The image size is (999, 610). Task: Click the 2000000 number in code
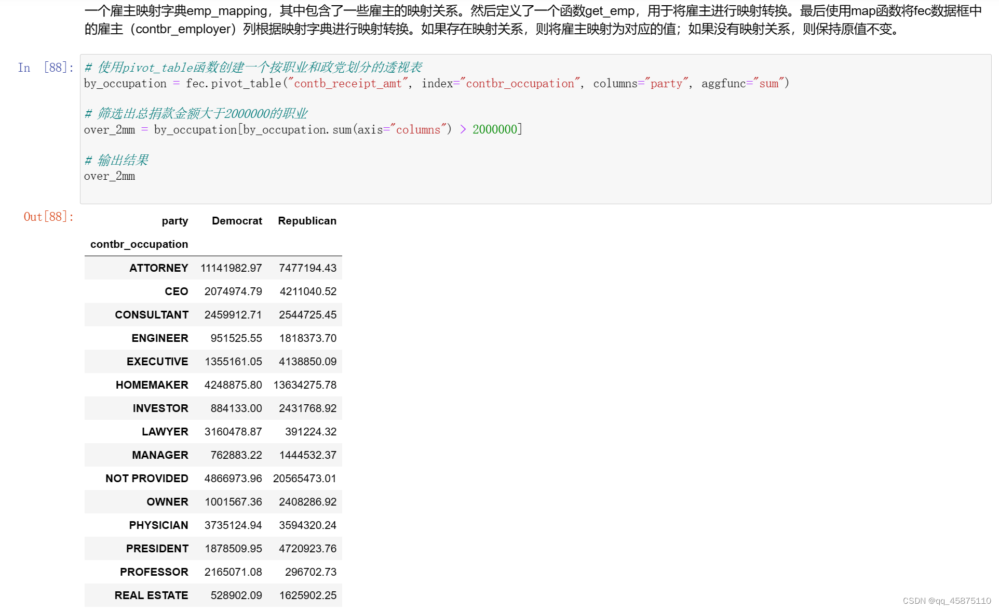coord(495,130)
